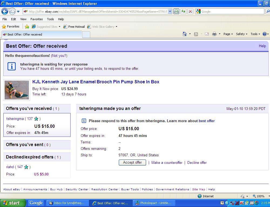Click the Google deskbar on the taskbar
This screenshot has height=207, width=270.
[x=36, y=203]
